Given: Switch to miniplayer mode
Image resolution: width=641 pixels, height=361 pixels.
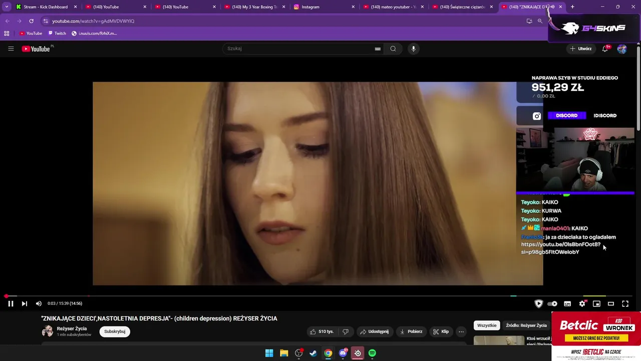Looking at the screenshot, I should click(x=596, y=303).
